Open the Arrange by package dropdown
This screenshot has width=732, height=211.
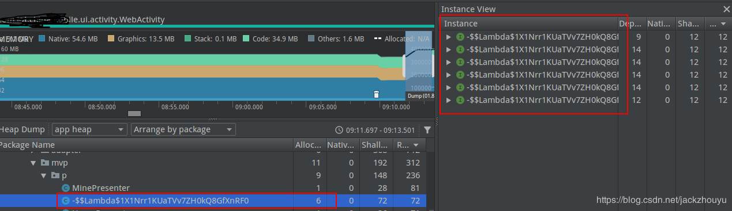pos(183,129)
